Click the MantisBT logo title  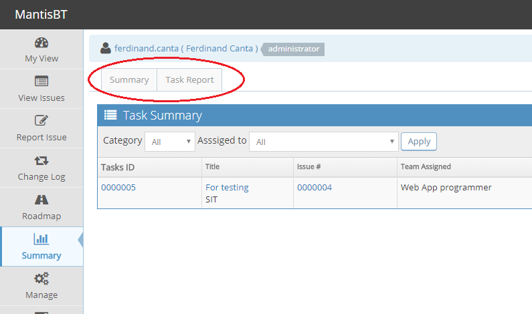[x=41, y=15]
